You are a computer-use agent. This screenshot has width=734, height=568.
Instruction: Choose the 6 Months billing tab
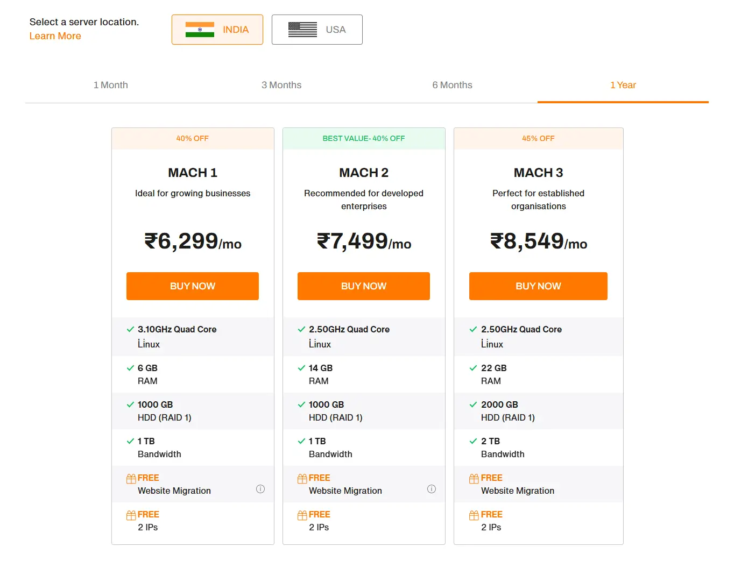coord(452,85)
